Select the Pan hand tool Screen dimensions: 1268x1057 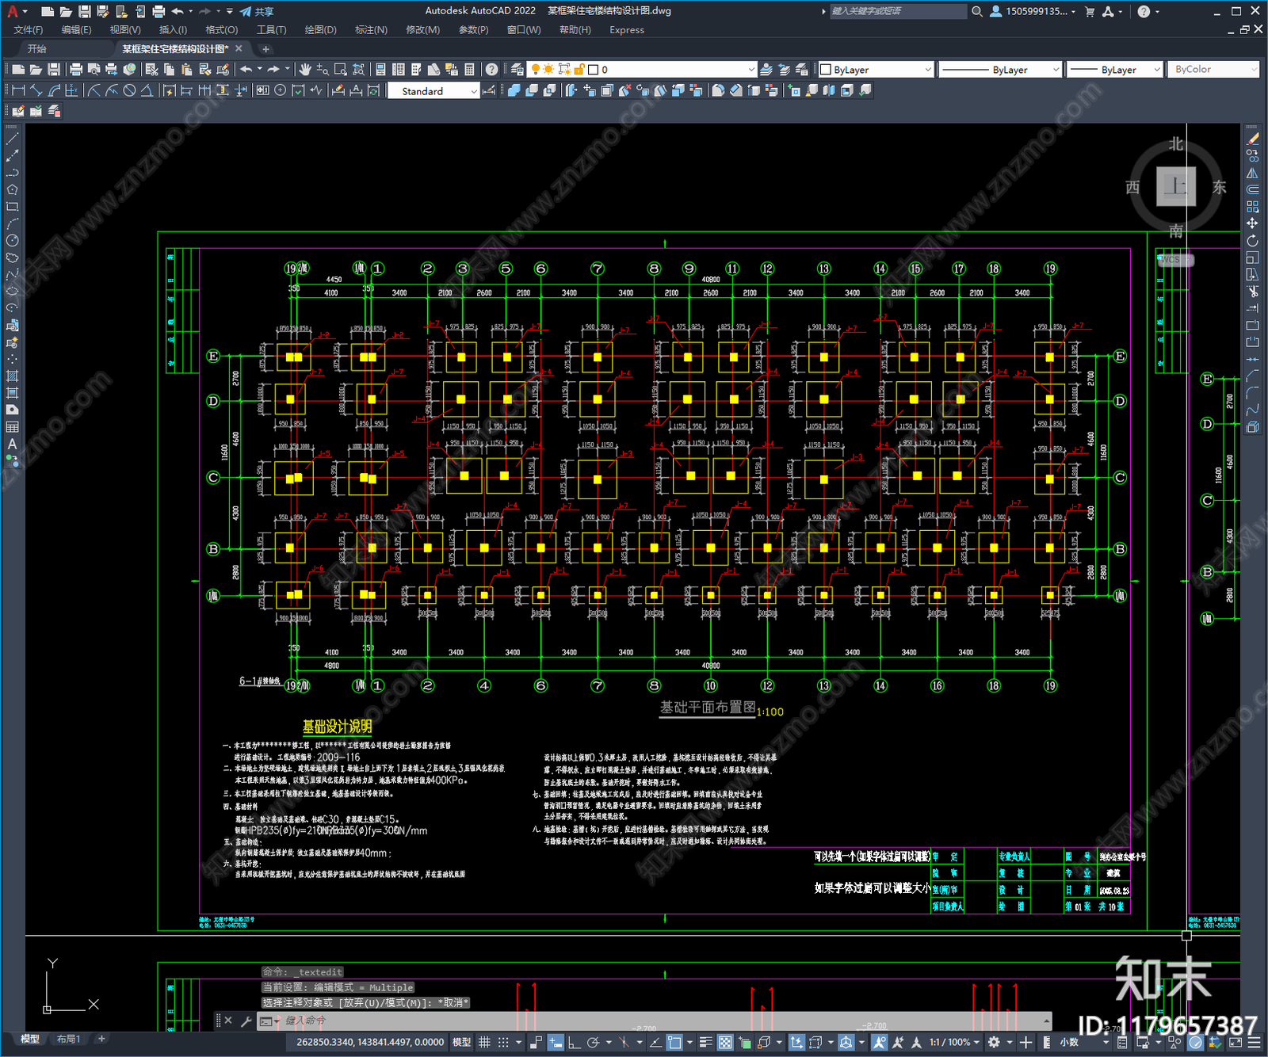pos(305,70)
